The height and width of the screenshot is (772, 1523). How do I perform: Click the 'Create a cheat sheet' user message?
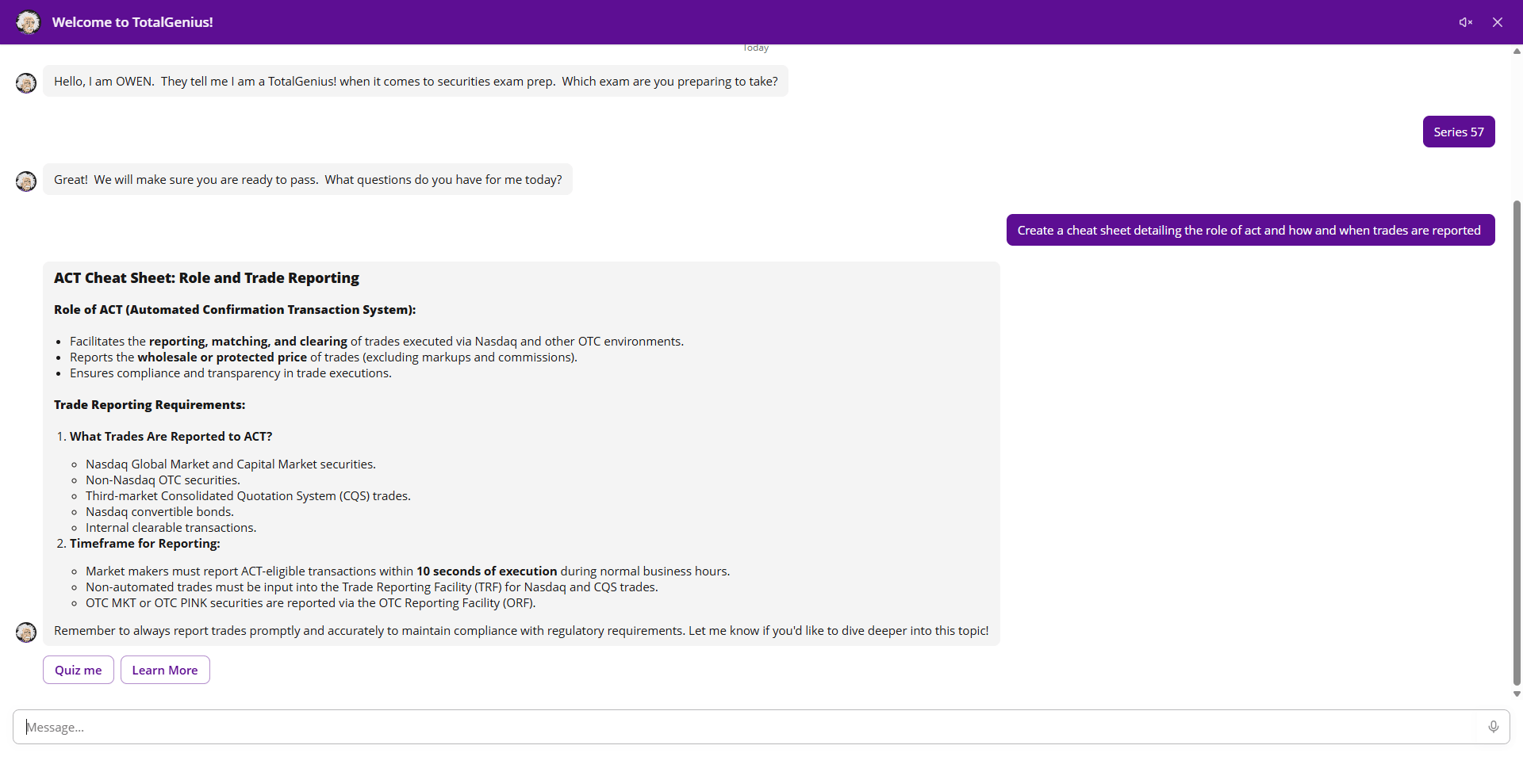point(1249,230)
